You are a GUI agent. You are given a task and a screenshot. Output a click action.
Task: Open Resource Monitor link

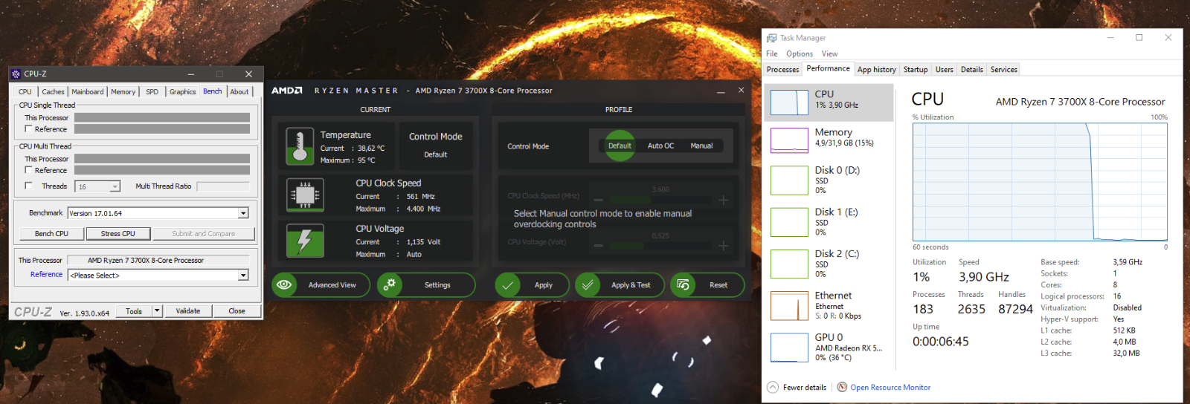point(890,387)
